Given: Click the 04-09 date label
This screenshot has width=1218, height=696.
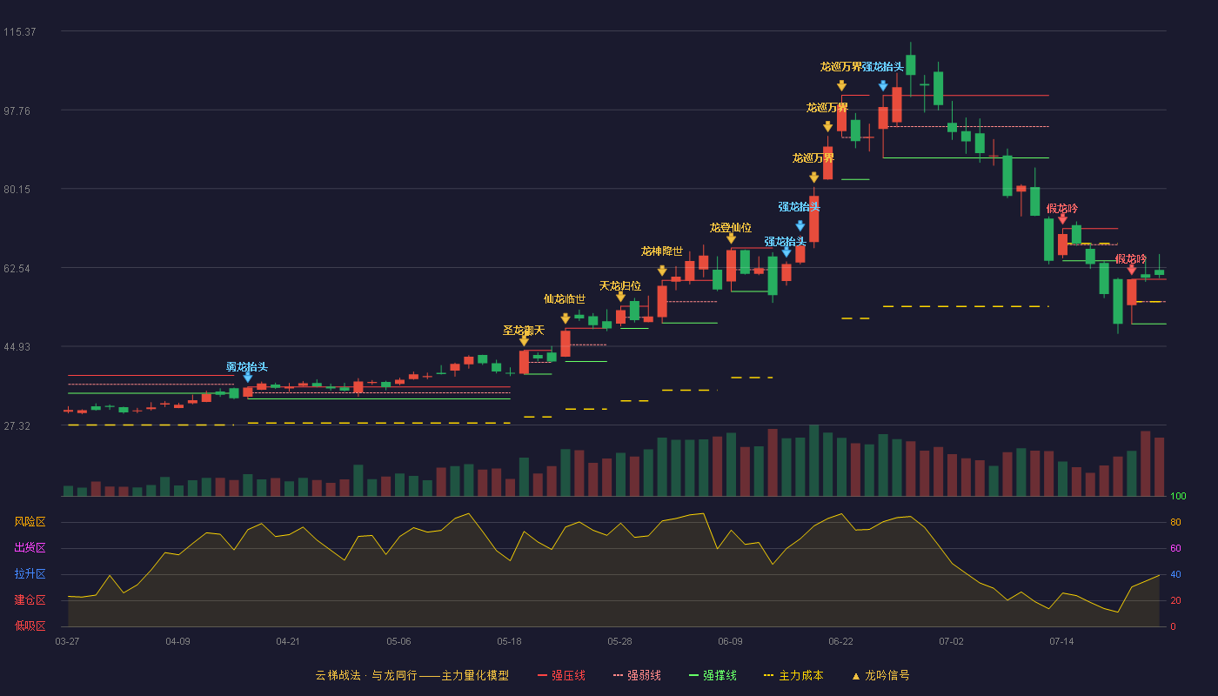Looking at the screenshot, I should click(x=177, y=641).
